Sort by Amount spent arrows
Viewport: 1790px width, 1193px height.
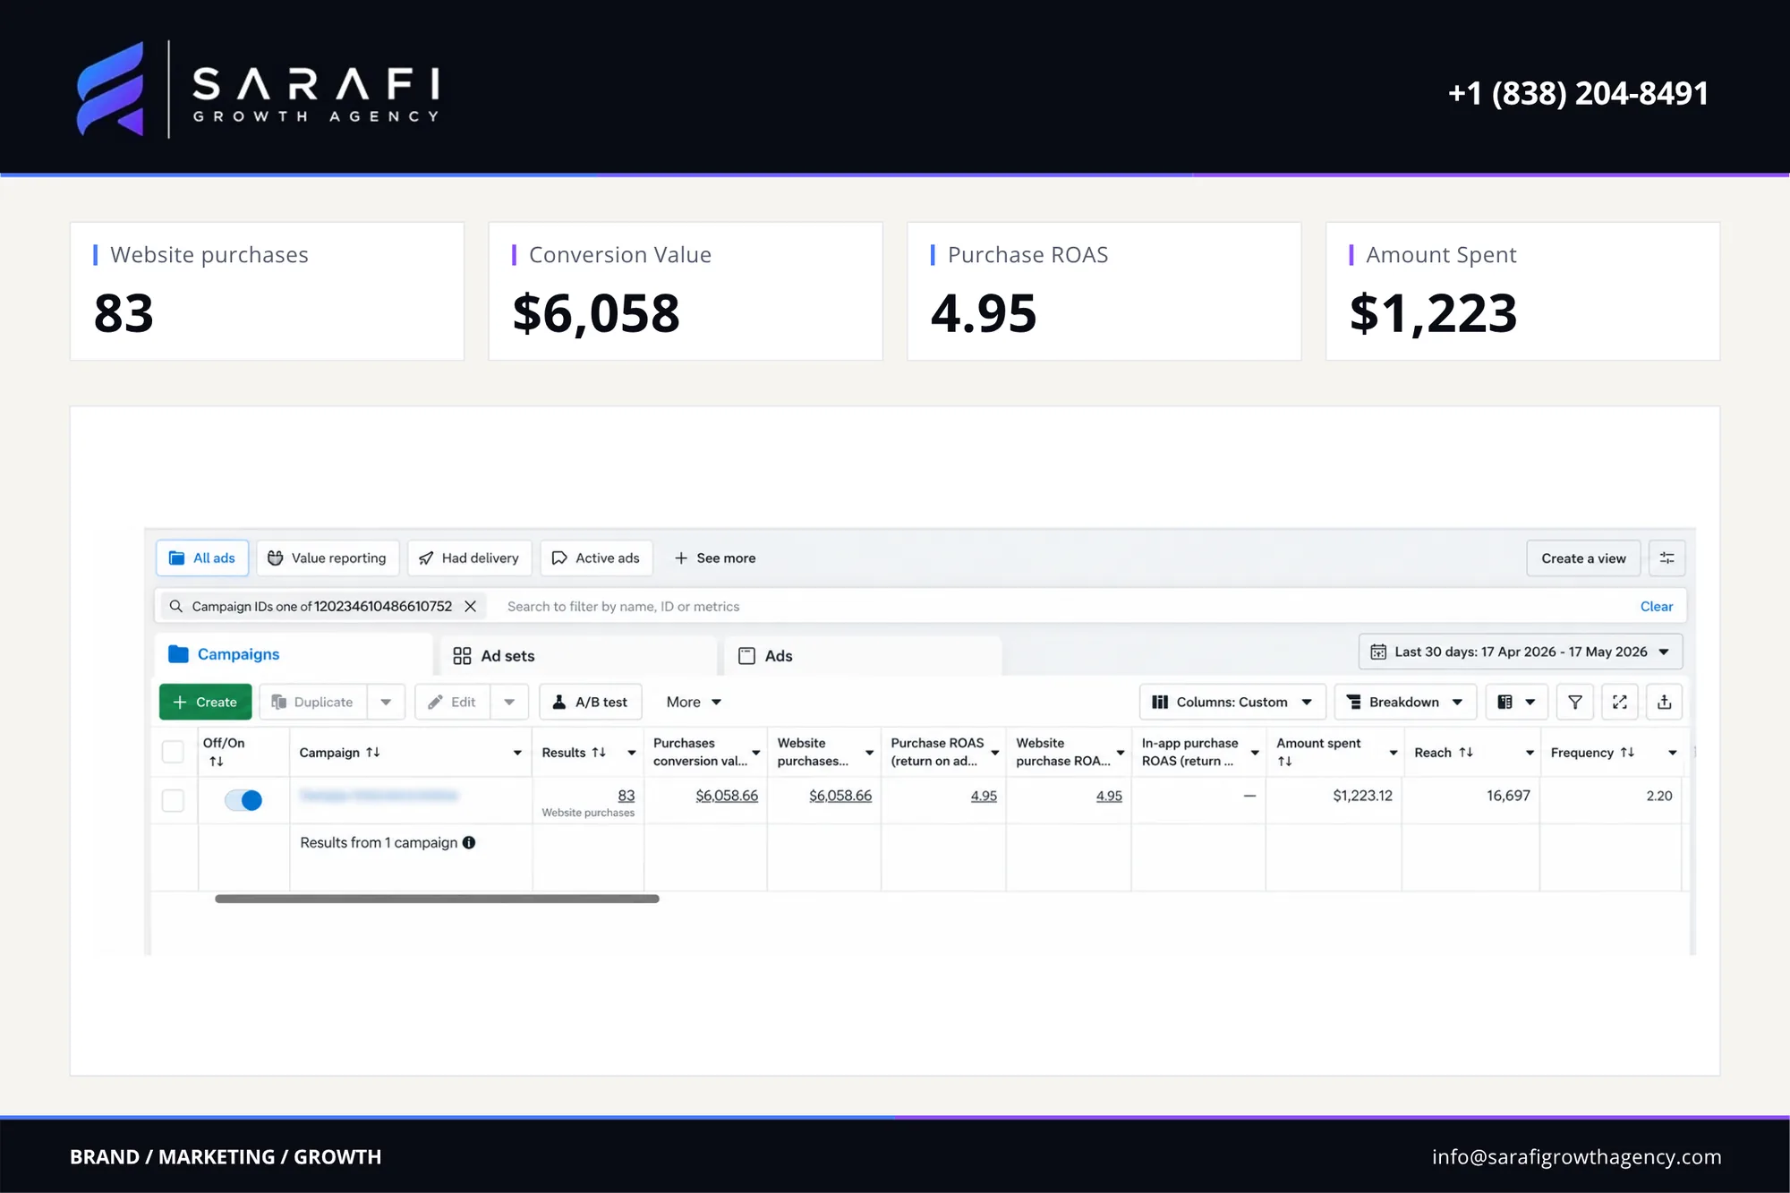click(1284, 762)
